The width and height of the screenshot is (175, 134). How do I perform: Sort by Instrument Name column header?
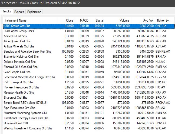pyautogui.click(x=30, y=20)
